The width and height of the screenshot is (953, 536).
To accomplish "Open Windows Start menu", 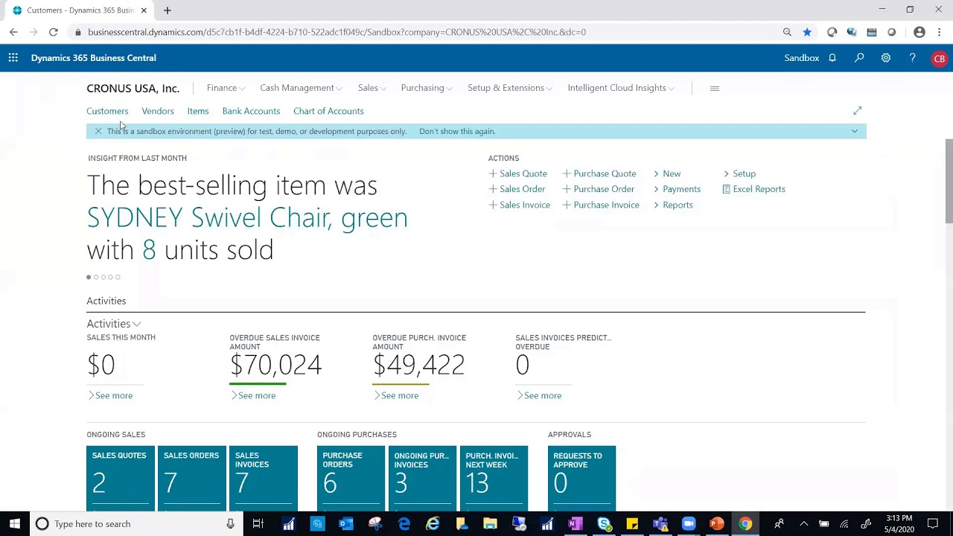I will tap(14, 523).
